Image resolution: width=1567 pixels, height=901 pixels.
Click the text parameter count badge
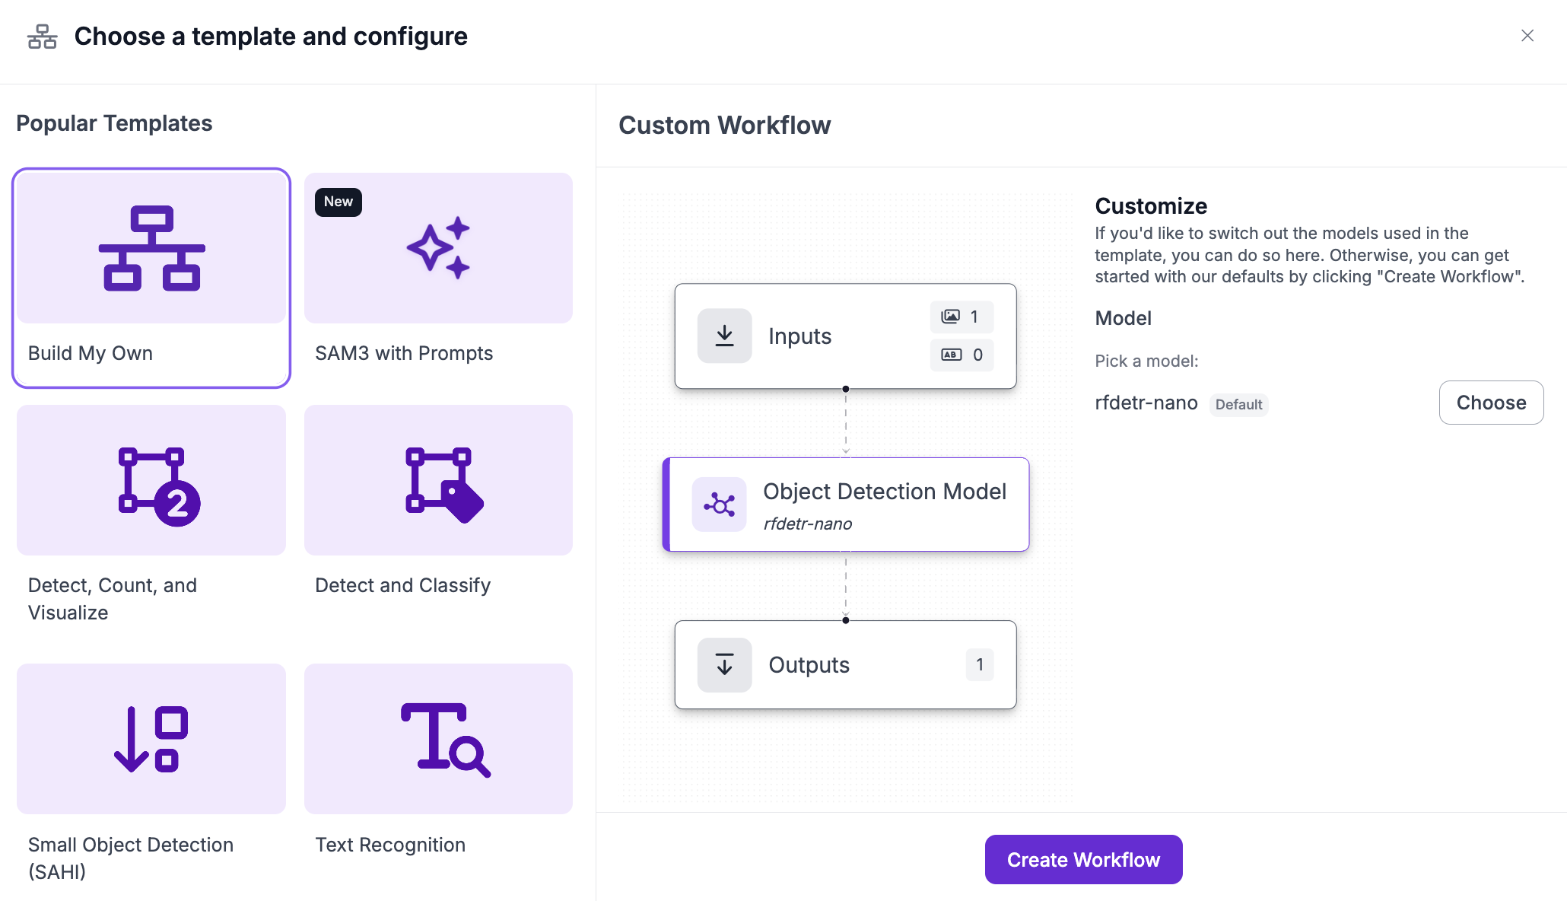coord(961,355)
